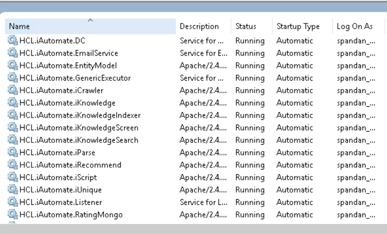
Task: Sort by Startup Type column header
Action: (298, 27)
